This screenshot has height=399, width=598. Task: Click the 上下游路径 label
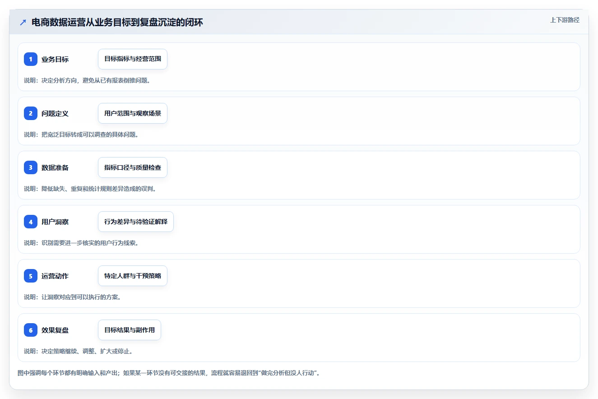(x=565, y=20)
